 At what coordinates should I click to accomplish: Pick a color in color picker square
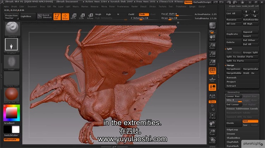click(x=12, y=113)
